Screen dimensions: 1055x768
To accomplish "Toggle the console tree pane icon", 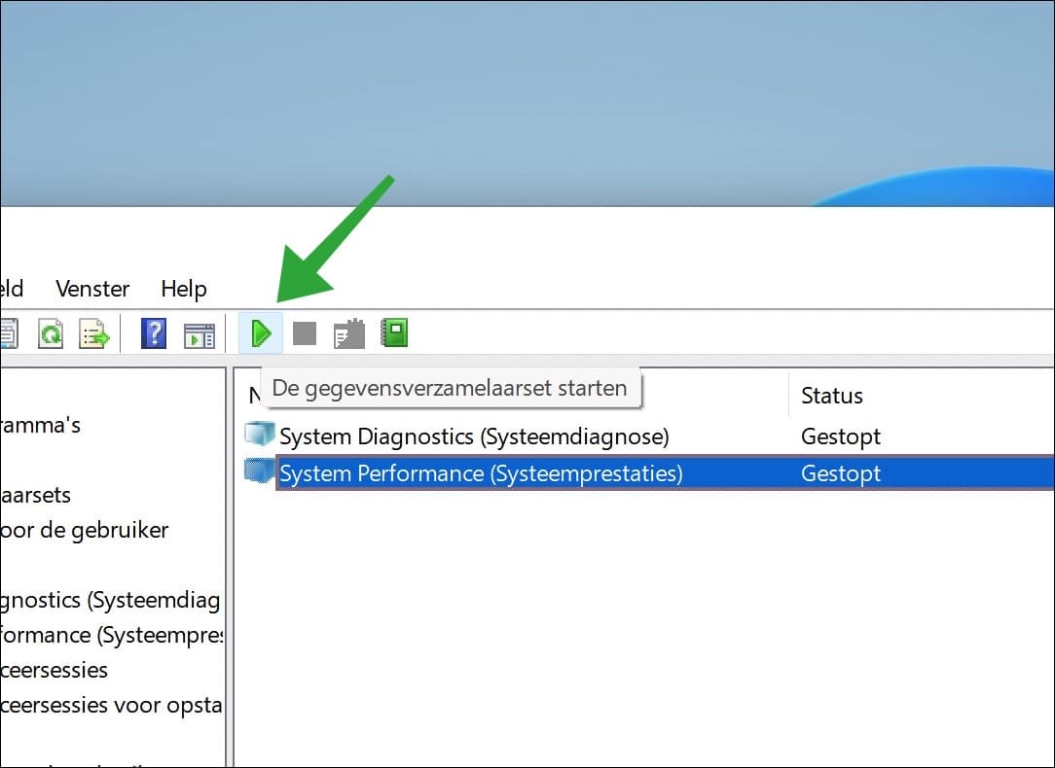I will 200,332.
